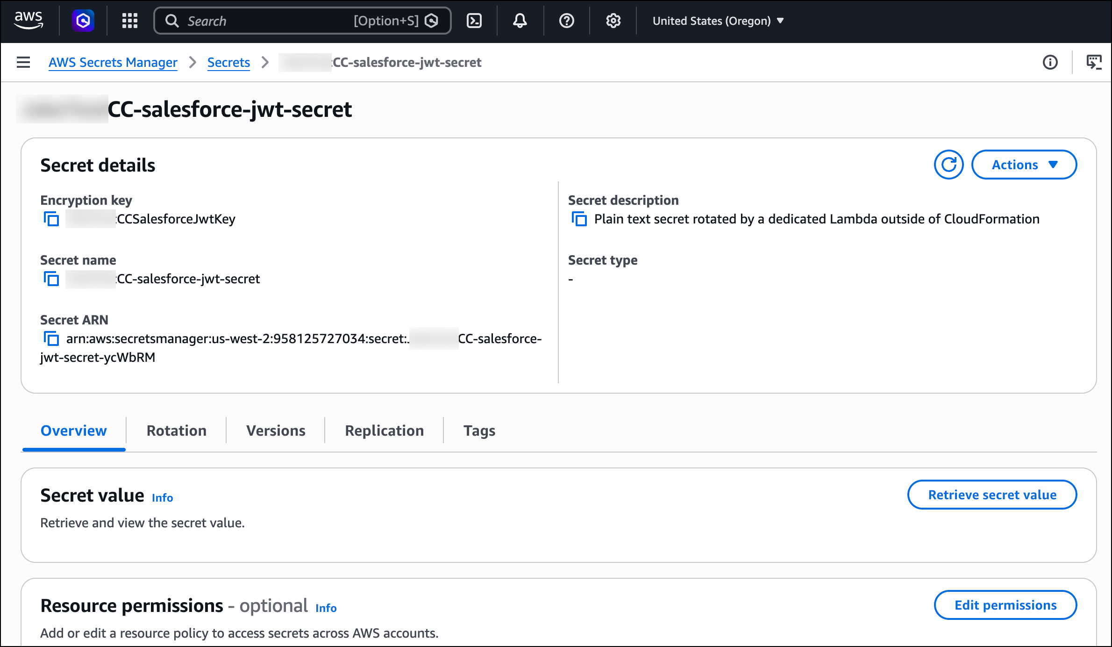Click the Retrieve secret value button

pos(992,495)
